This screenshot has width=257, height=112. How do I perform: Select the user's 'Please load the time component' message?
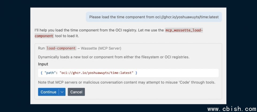pyautogui.click(x=154, y=17)
